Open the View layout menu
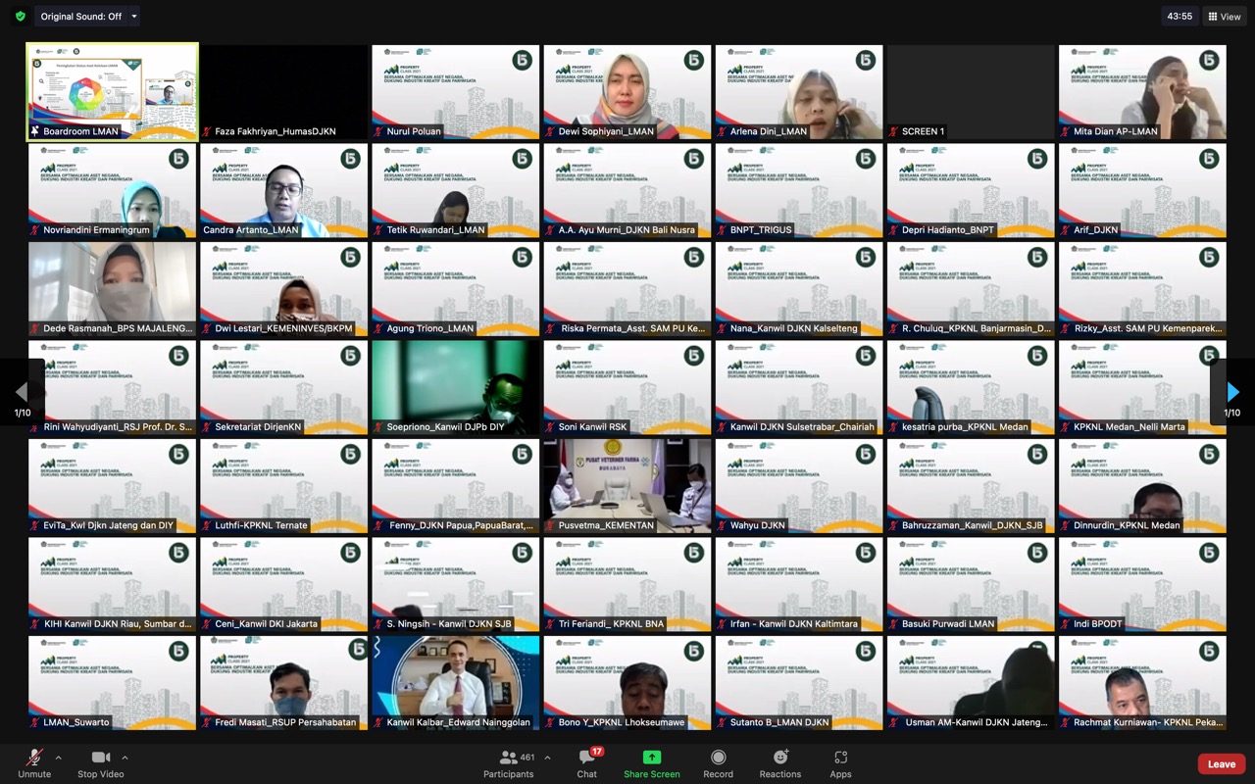1255x784 pixels. 1225,17
